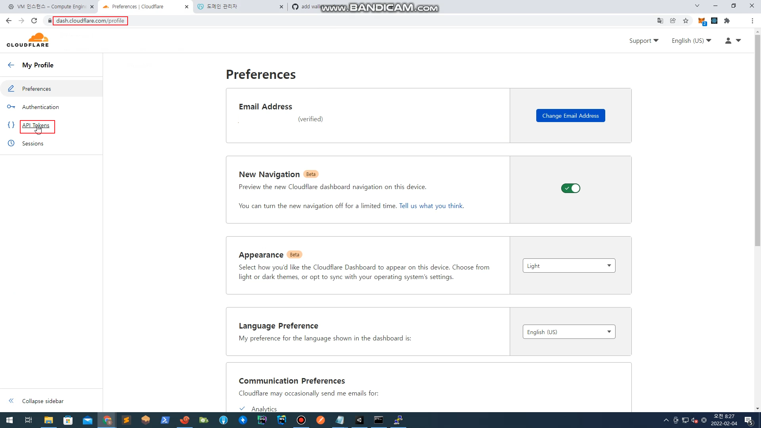
Task: Toggle the New Navigation switch off
Action: click(x=570, y=188)
